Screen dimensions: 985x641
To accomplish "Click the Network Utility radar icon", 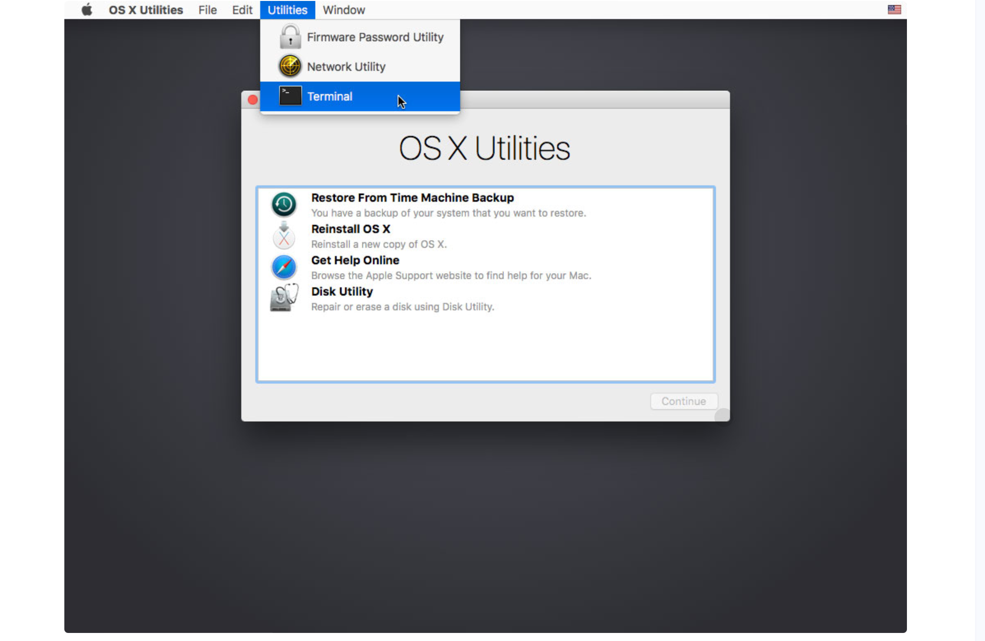I will point(290,66).
